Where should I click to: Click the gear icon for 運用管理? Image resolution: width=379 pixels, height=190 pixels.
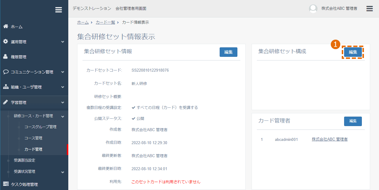6,41
